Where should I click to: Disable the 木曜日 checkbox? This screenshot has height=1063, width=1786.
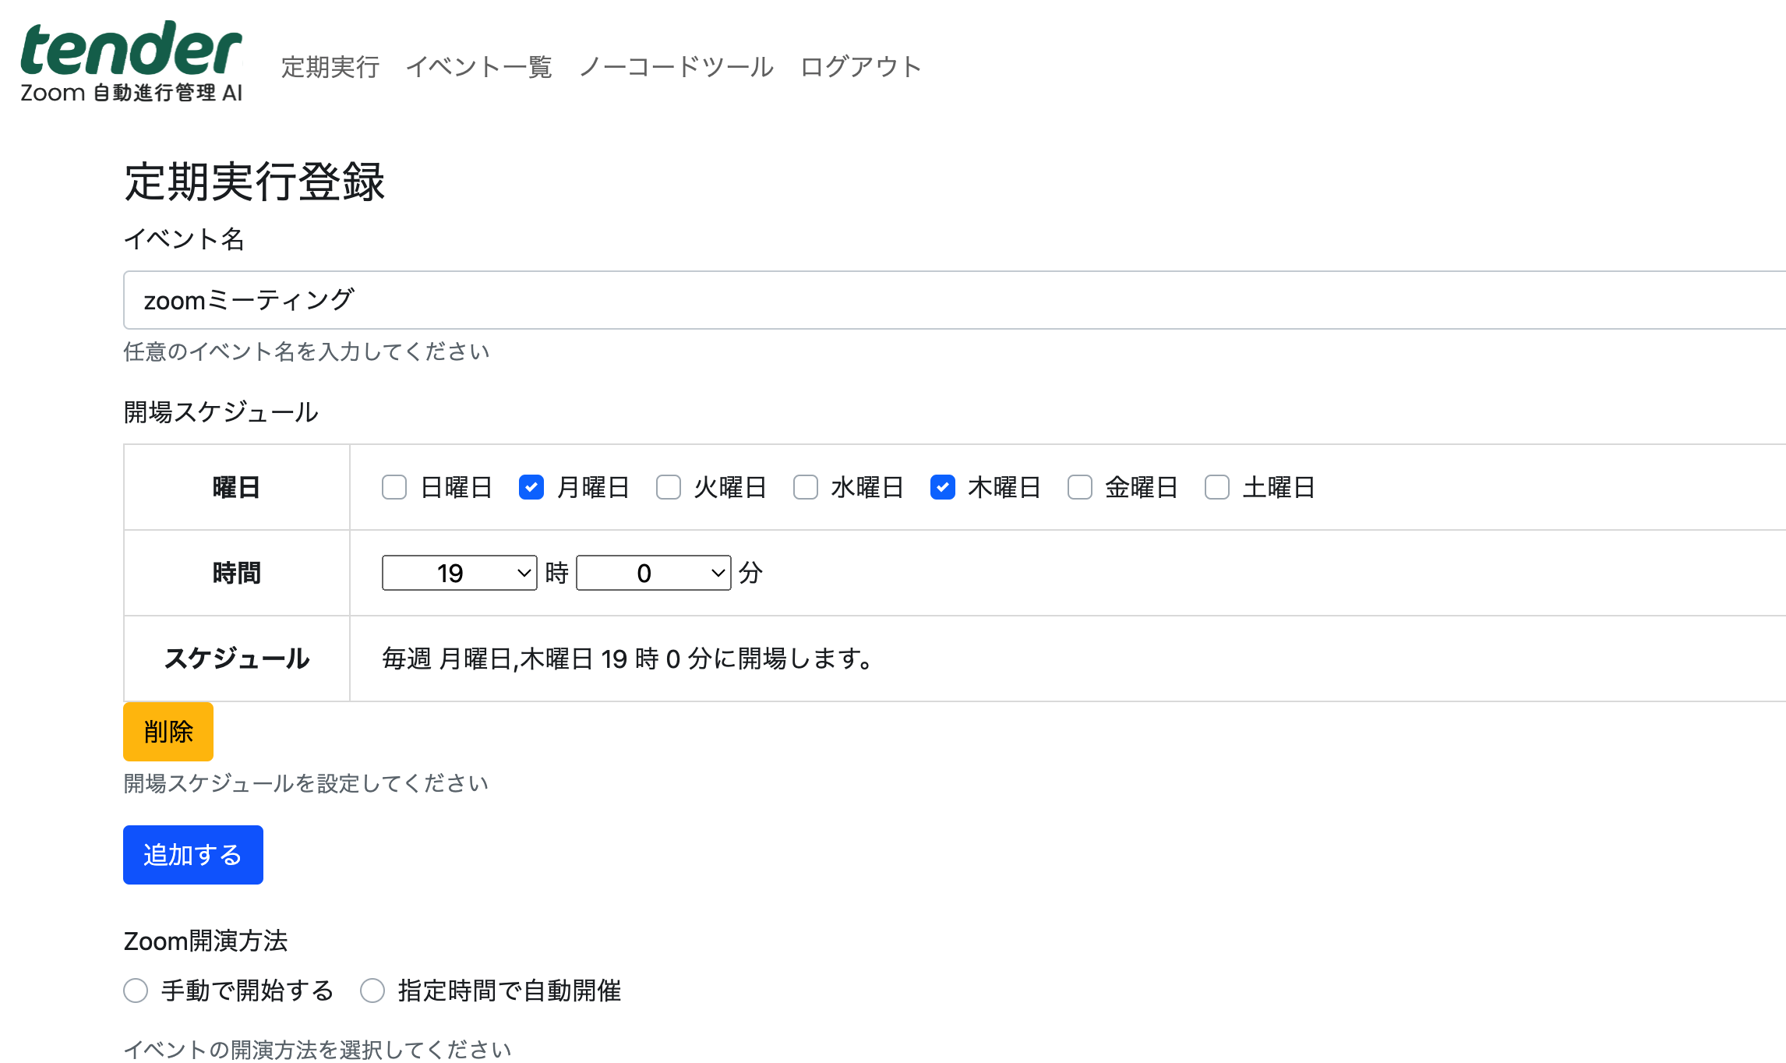(x=943, y=488)
